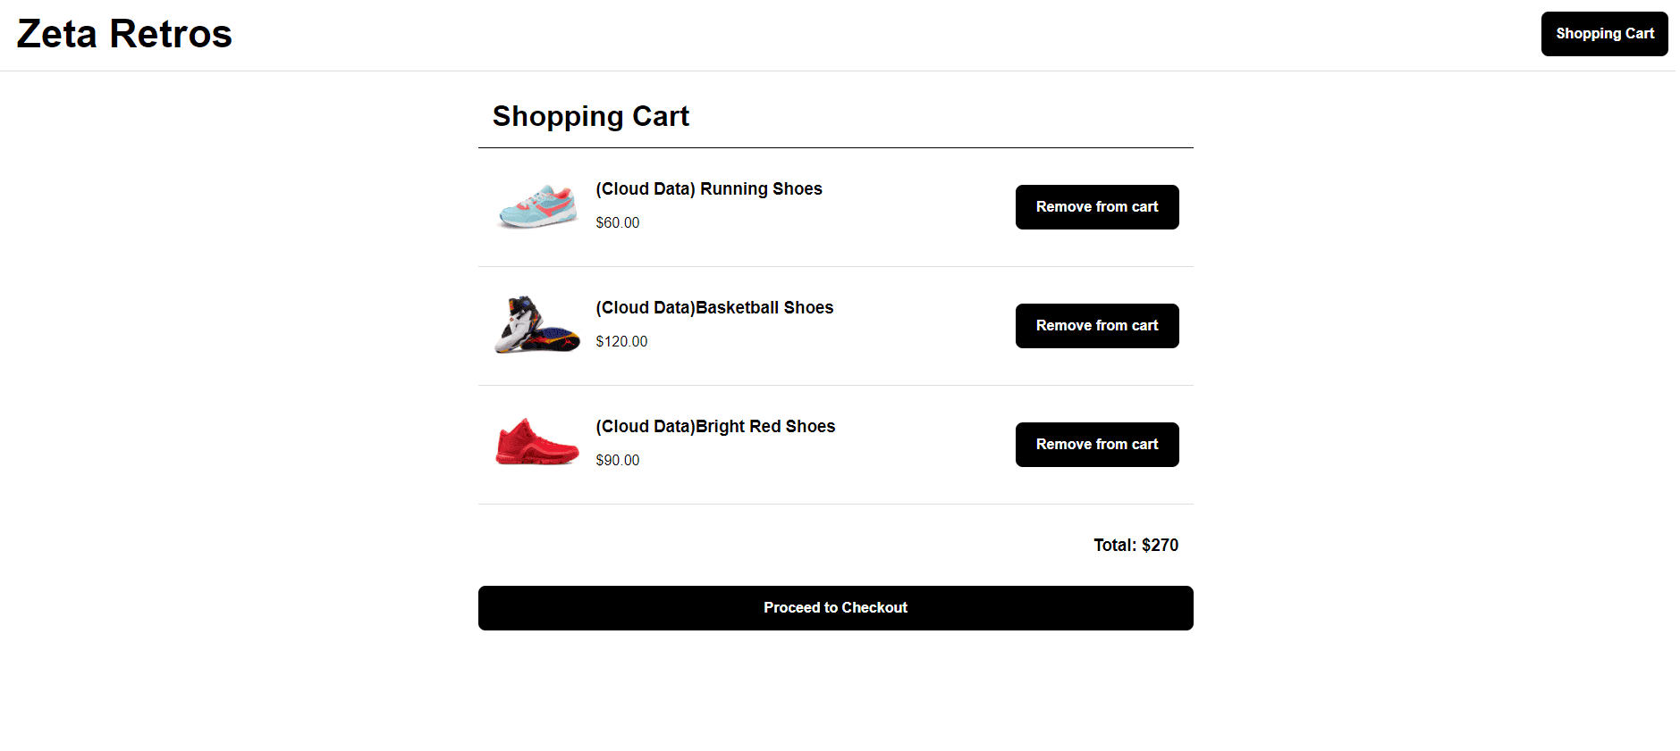Click the Shopping Cart page heading
This screenshot has height=751, width=1680.
pyautogui.click(x=591, y=117)
